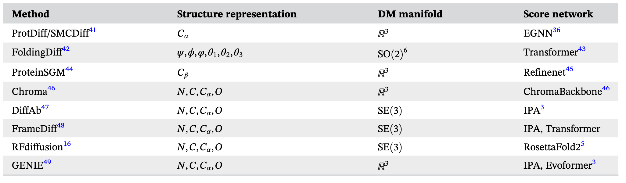This screenshot has height=183, width=626.
Task: Select the Structure representation column header
Action: tap(237, 14)
